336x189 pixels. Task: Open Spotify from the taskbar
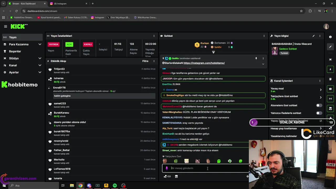coord(115,186)
